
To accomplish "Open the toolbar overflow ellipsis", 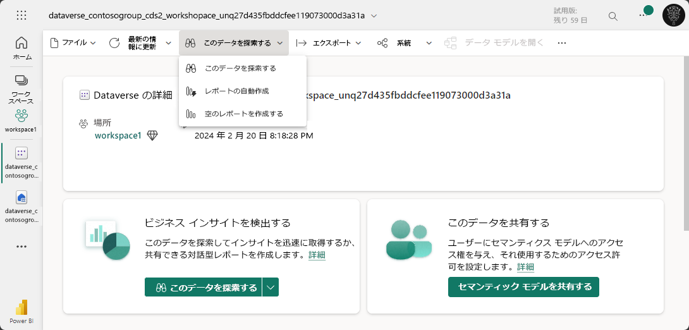I will point(561,43).
